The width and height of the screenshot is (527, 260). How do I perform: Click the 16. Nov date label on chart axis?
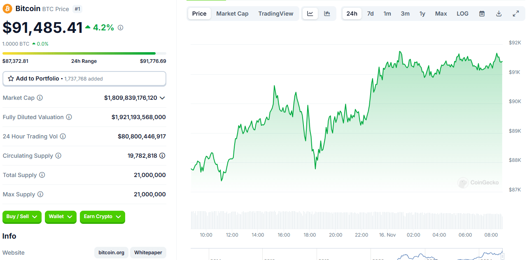pyautogui.click(x=387, y=235)
